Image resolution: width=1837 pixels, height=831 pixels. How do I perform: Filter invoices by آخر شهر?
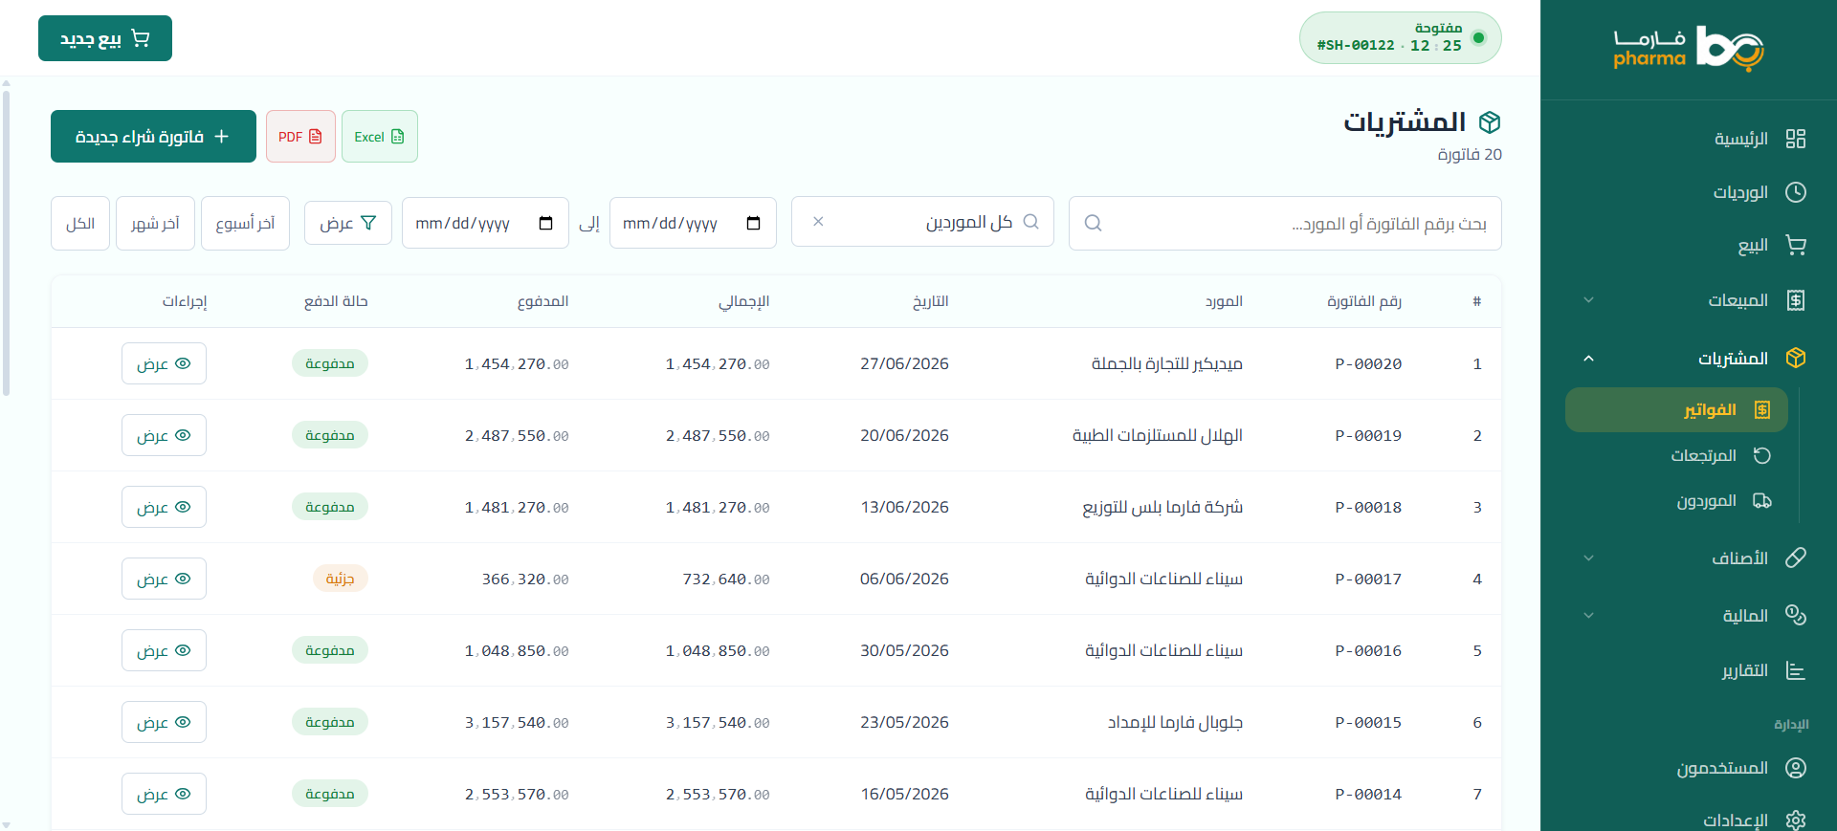click(x=155, y=223)
